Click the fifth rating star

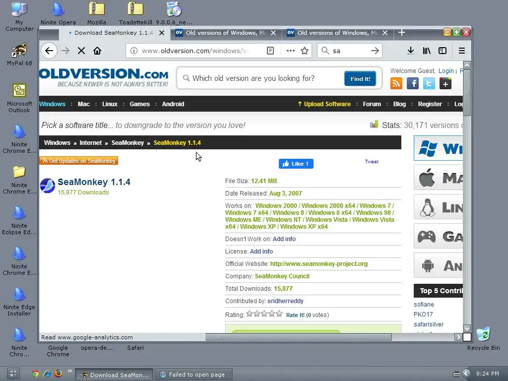(x=279, y=314)
